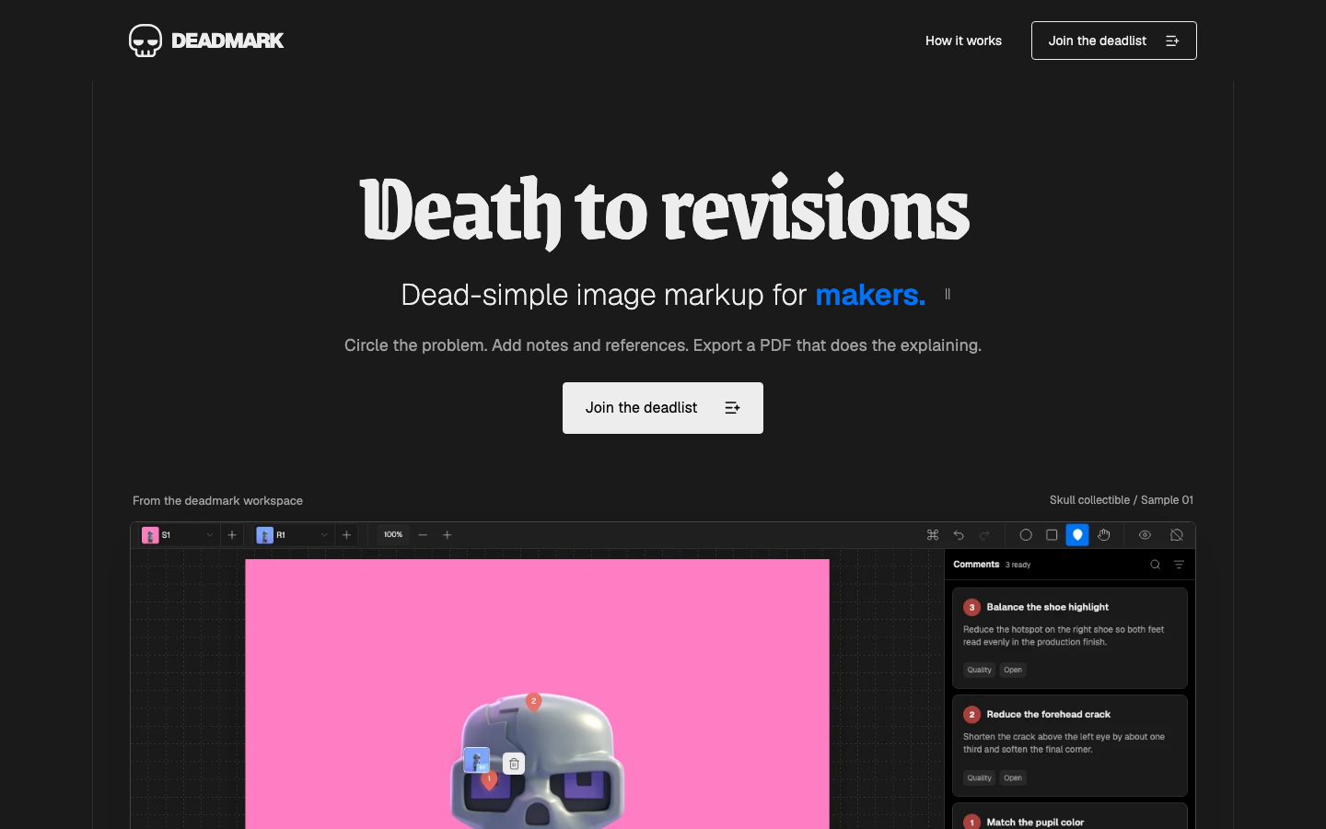Open the Balance the shoe highlight comment
The image size is (1326, 829).
pyautogui.click(x=1070, y=638)
